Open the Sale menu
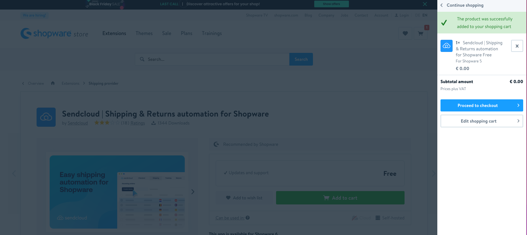The height and width of the screenshot is (235, 527). coord(167,33)
